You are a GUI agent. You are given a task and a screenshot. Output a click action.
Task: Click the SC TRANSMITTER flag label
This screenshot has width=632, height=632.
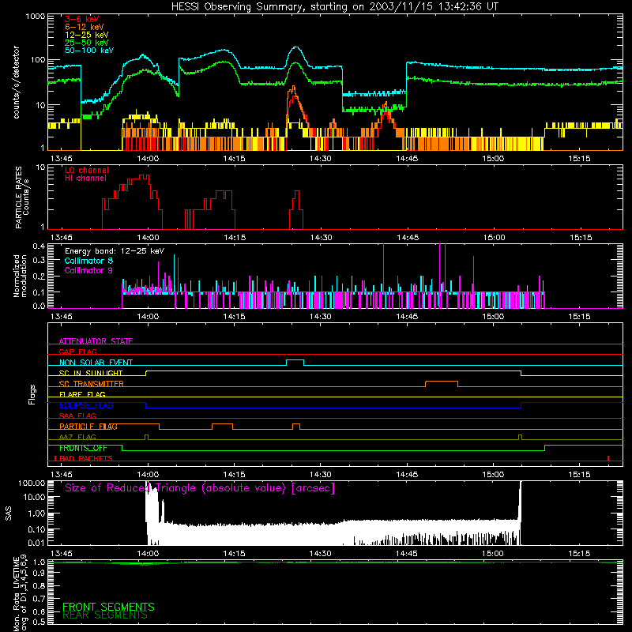92,383
